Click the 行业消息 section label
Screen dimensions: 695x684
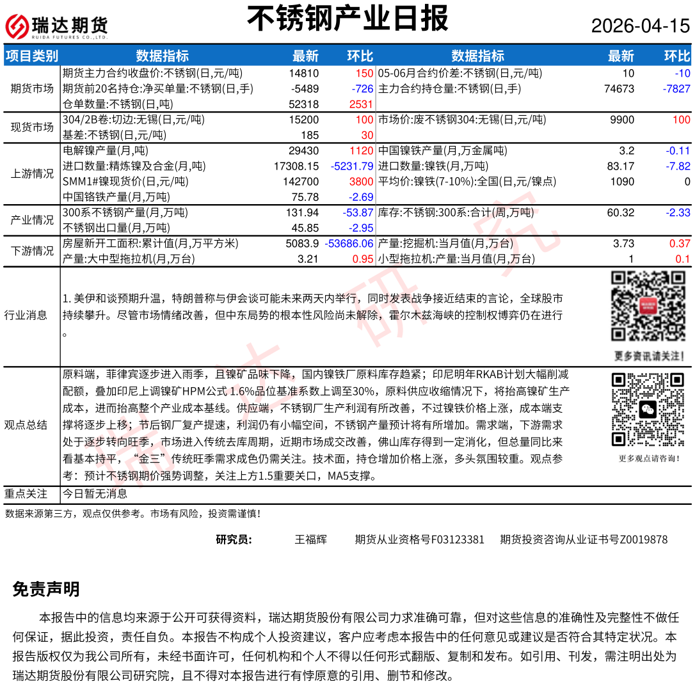point(26,315)
